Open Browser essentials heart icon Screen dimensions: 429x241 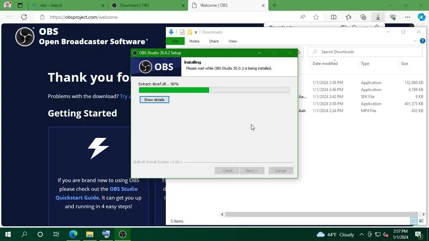pos(393,17)
